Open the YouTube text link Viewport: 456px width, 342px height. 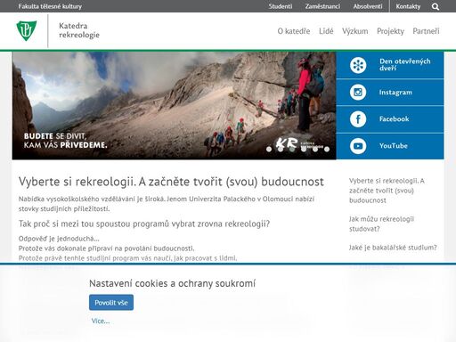tap(394, 146)
